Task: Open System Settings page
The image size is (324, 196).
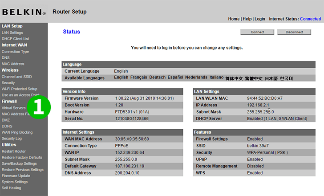Action: pyautogui.click(x=14, y=182)
